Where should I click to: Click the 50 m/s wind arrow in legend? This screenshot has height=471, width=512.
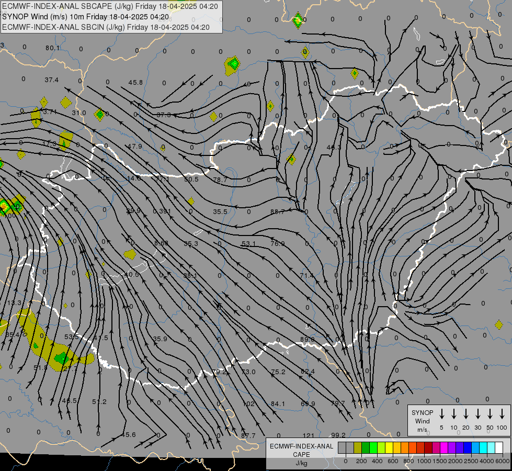(x=490, y=414)
